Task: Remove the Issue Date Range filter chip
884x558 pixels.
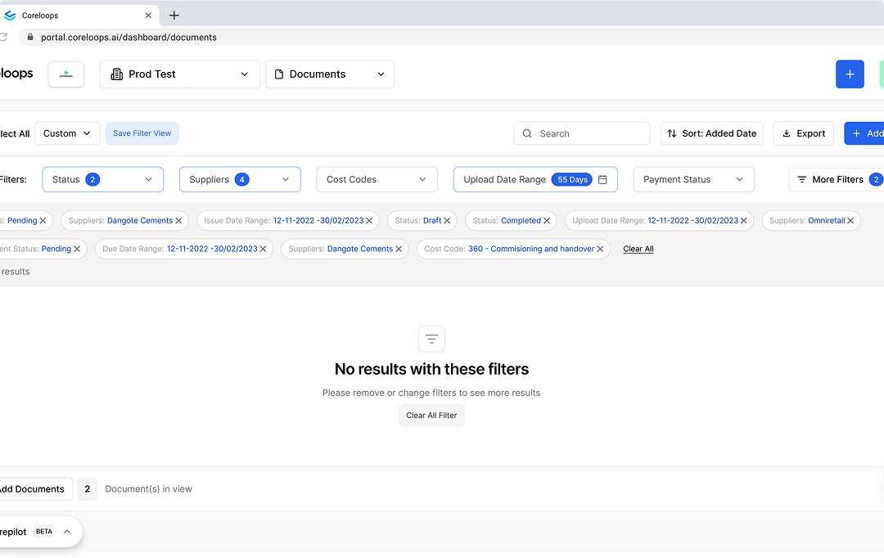Action: [369, 220]
